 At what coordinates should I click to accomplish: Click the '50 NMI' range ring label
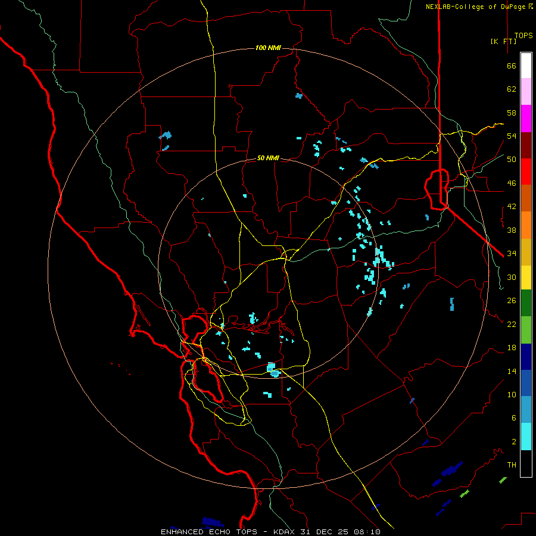click(268, 158)
